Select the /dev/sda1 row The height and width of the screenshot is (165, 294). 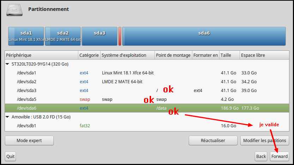tap(26, 73)
